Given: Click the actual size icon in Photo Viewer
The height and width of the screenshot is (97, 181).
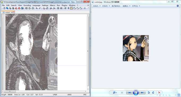Looking at the screenshot, I should pyautogui.click(x=122, y=92).
